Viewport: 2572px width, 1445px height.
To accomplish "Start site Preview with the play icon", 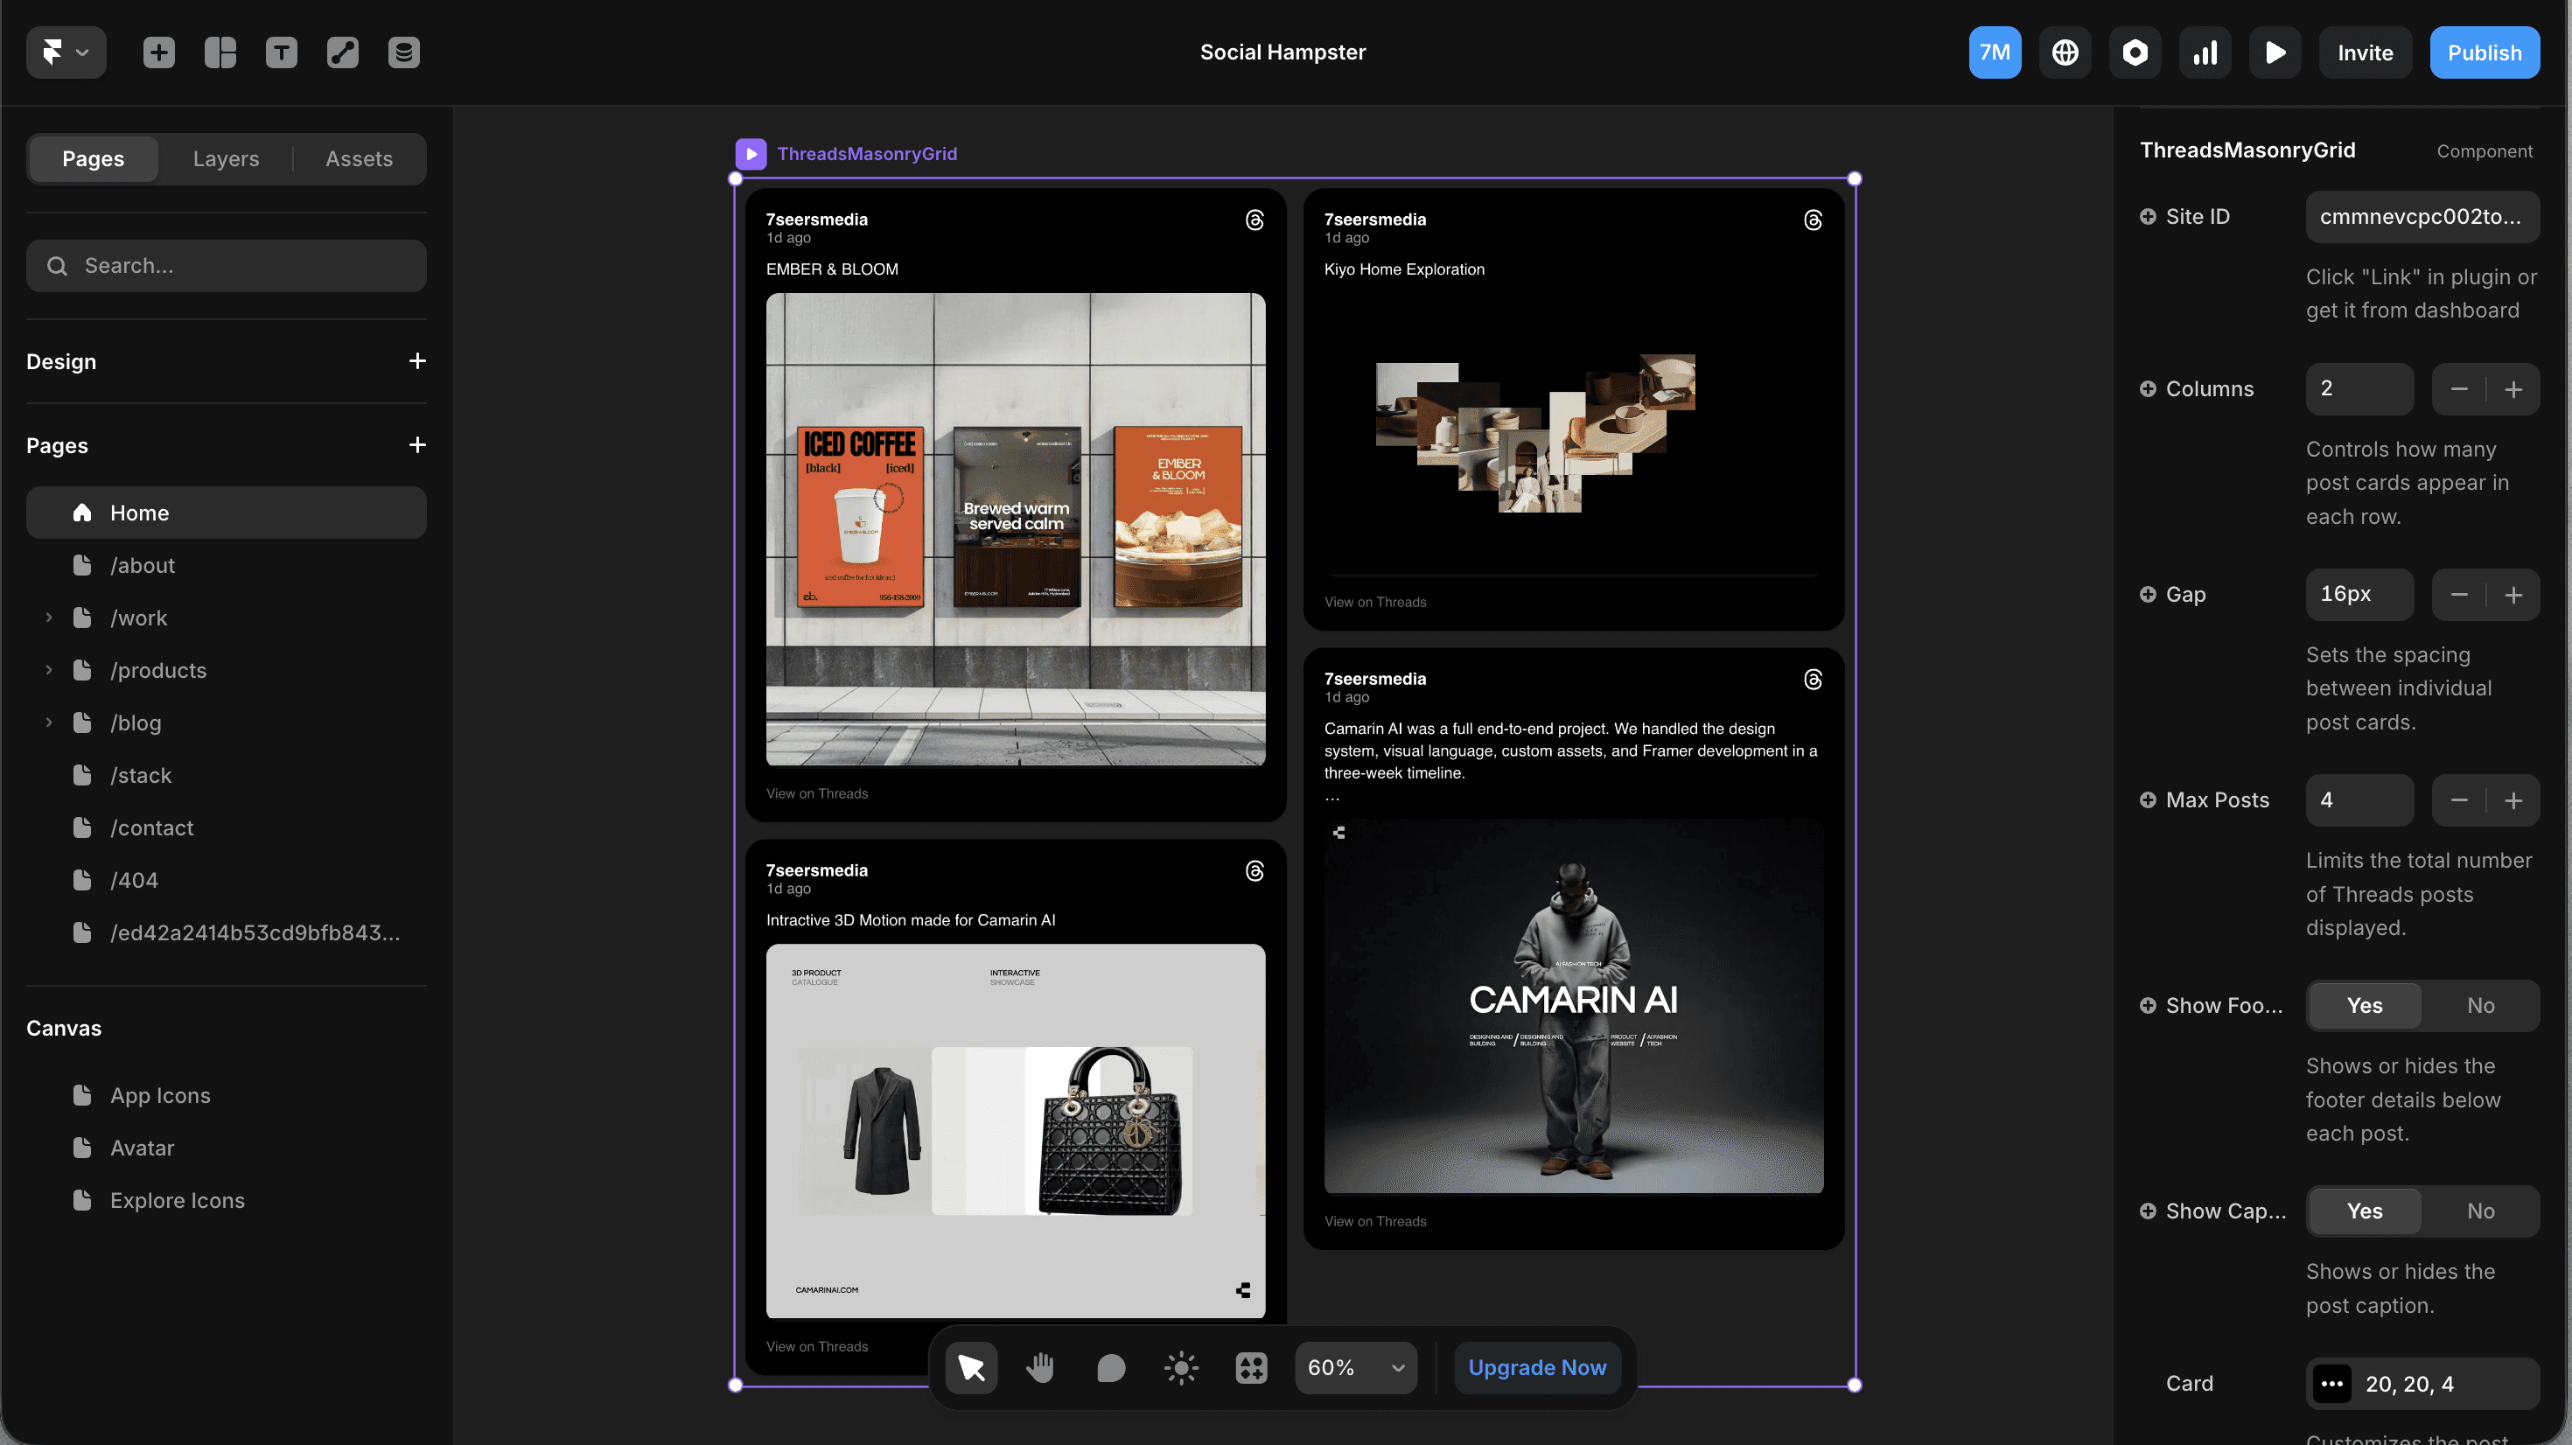I will [x=2275, y=52].
